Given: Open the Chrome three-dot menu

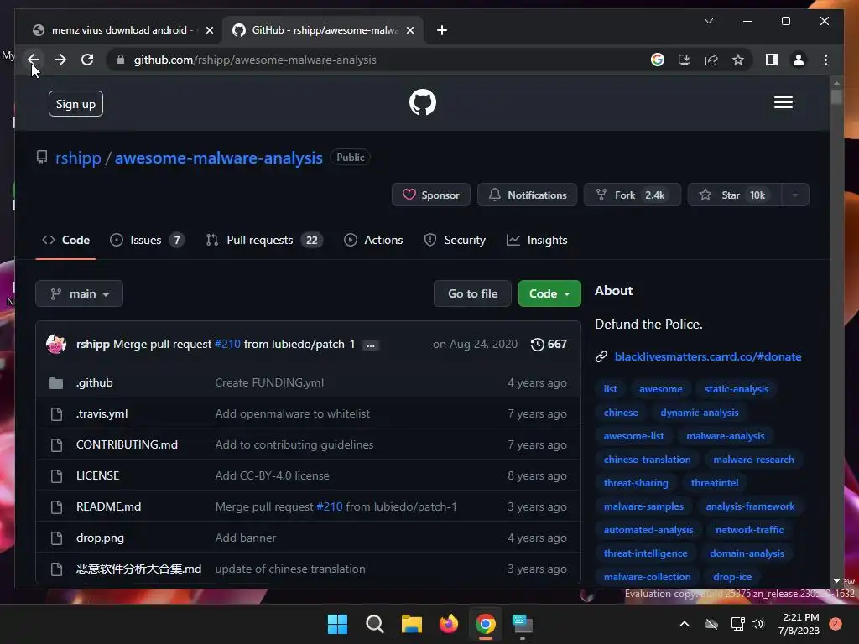Looking at the screenshot, I should point(825,60).
